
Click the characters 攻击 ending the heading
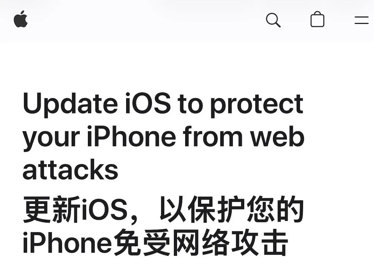pyautogui.click(x=260, y=243)
